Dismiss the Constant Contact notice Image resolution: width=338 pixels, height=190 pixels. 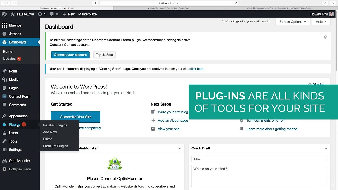click(326, 37)
